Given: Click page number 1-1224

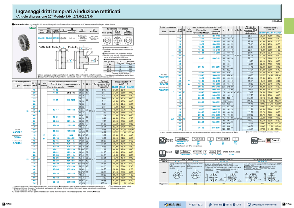Looking at the screenshot, I should (287, 204).
